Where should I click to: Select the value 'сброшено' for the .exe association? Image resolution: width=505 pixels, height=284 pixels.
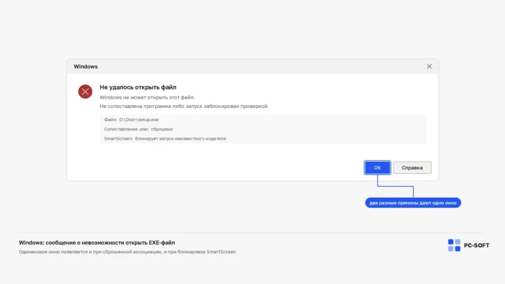pos(162,129)
